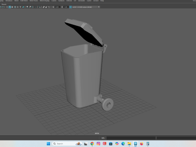The image size is (196, 147).
Task: Enable X-ray active components
Action: pos(46,7)
